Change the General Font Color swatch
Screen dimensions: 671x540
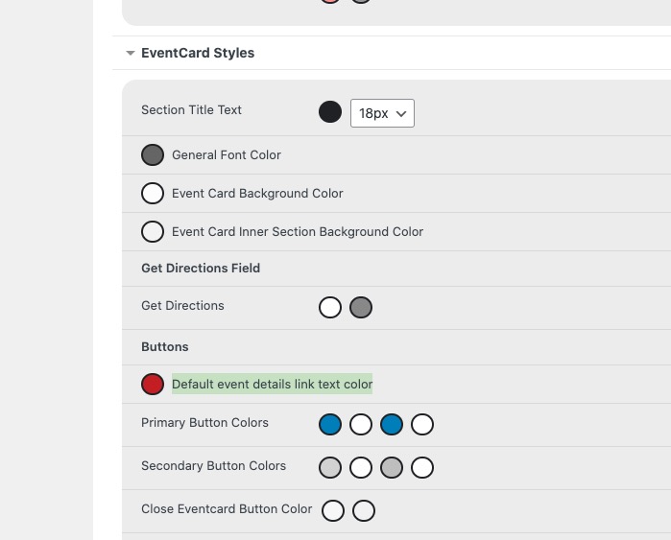(x=153, y=154)
